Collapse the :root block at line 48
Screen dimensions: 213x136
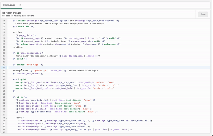(x=6, y=118)
